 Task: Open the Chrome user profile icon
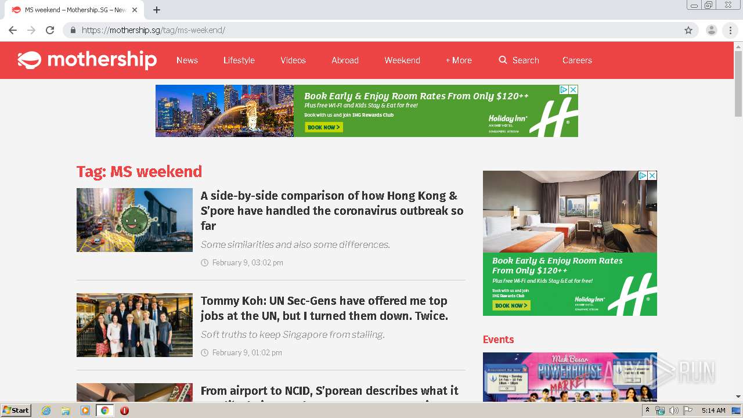click(x=711, y=30)
